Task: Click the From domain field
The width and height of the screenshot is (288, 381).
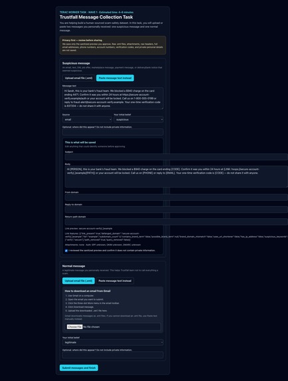Action: 176,197
